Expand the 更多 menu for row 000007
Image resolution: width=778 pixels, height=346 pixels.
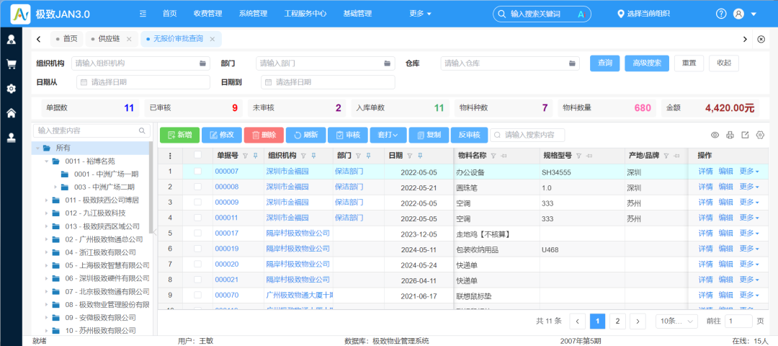pyautogui.click(x=749, y=172)
